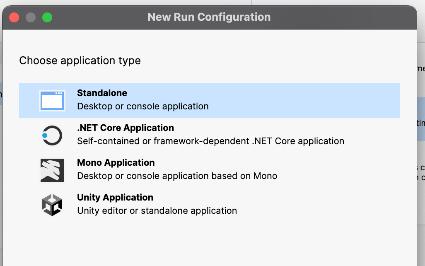Choose the Mono Application title

116,162
